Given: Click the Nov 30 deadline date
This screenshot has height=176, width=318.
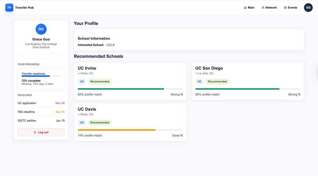Looking at the screenshot, I should coord(60,103).
